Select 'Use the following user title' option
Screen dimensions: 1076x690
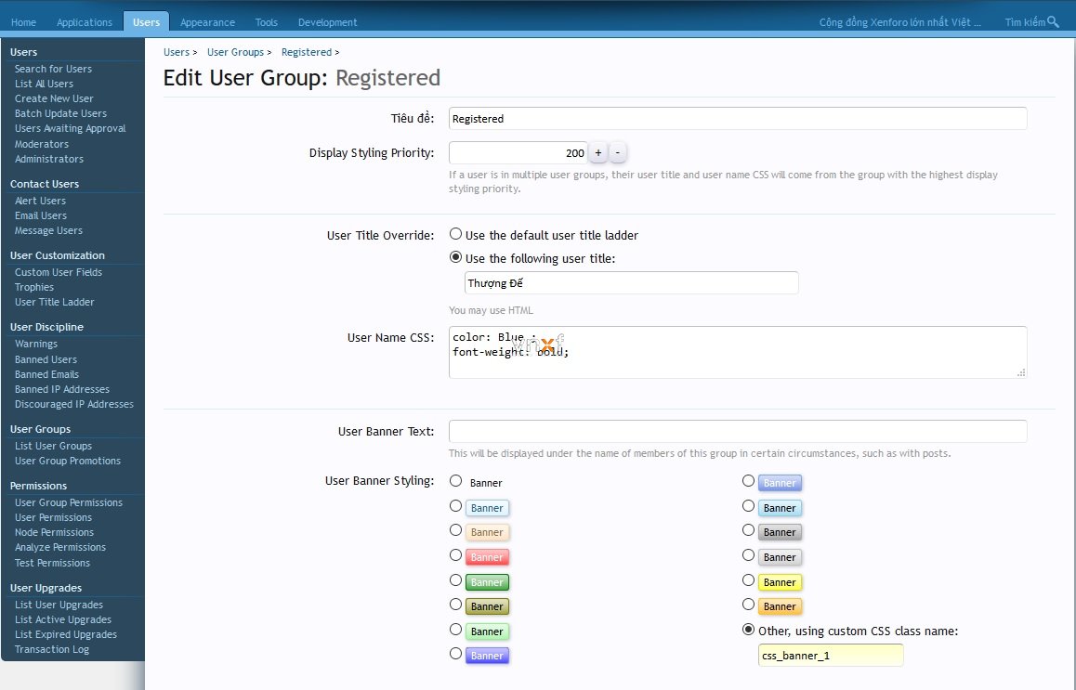tap(456, 258)
